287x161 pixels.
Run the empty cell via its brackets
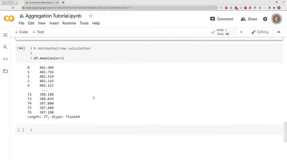[x=21, y=130]
